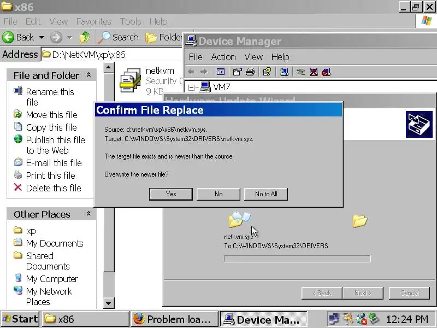Image resolution: width=437 pixels, height=328 pixels.
Task: Click task pane scrollbar up arrow
Action: (109, 67)
